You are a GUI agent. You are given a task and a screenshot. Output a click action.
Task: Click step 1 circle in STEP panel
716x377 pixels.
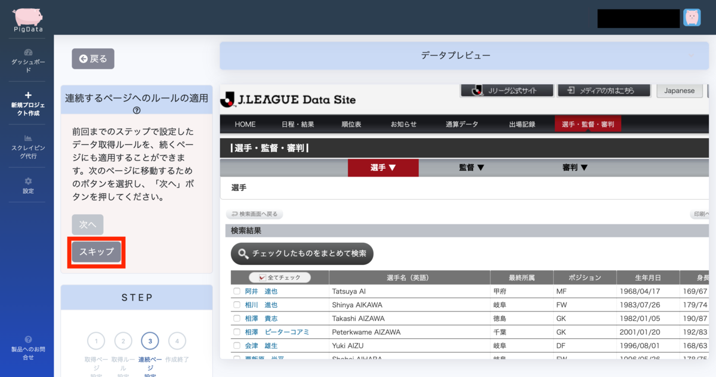click(96, 341)
